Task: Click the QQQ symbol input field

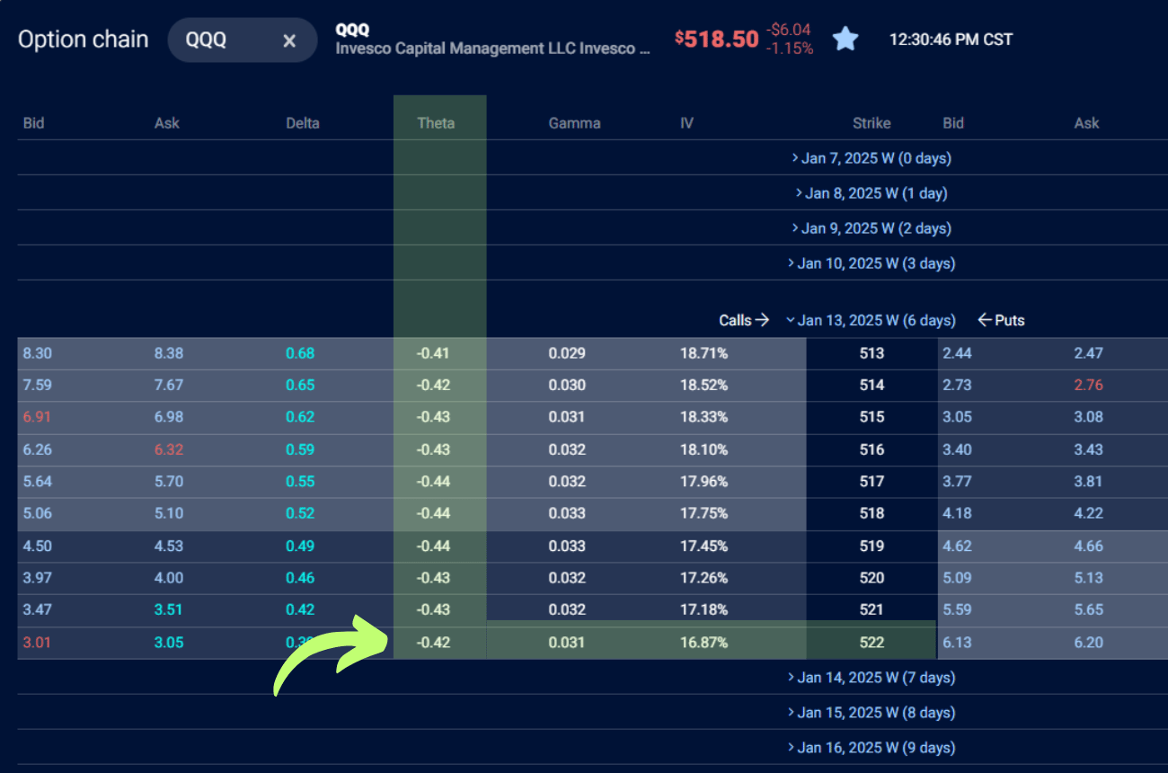Action: 243,40
